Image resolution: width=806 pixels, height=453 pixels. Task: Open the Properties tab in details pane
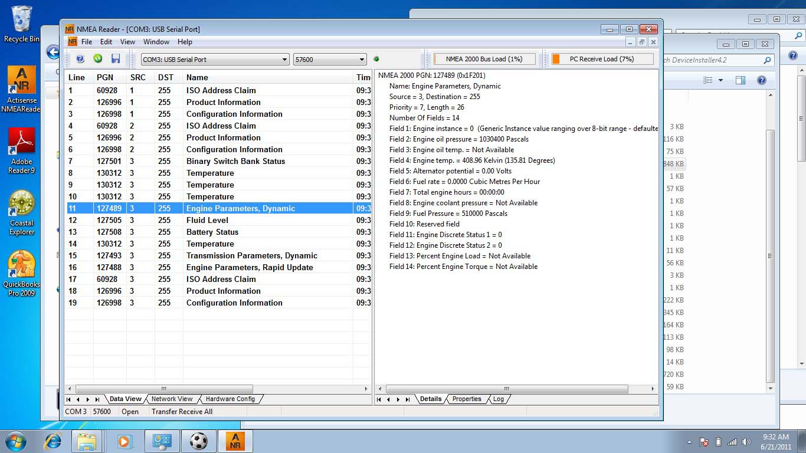click(x=467, y=399)
